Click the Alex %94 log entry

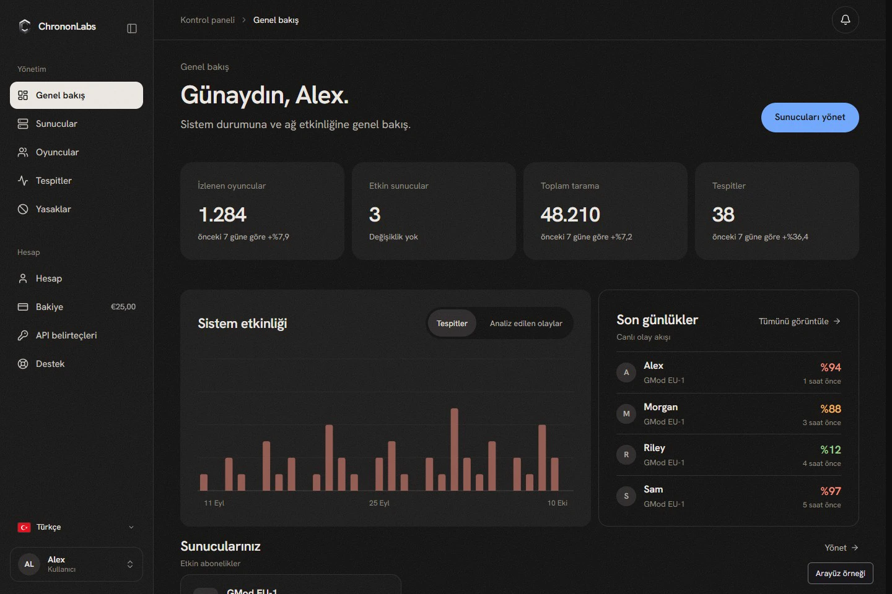coord(728,372)
